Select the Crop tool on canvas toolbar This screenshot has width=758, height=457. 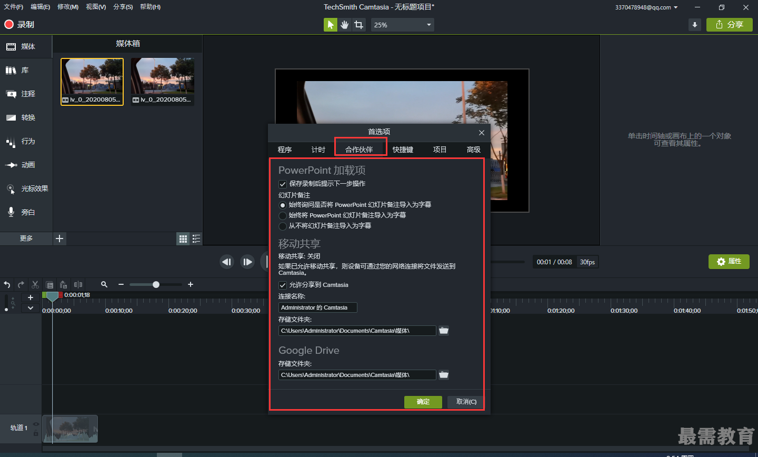tap(359, 25)
